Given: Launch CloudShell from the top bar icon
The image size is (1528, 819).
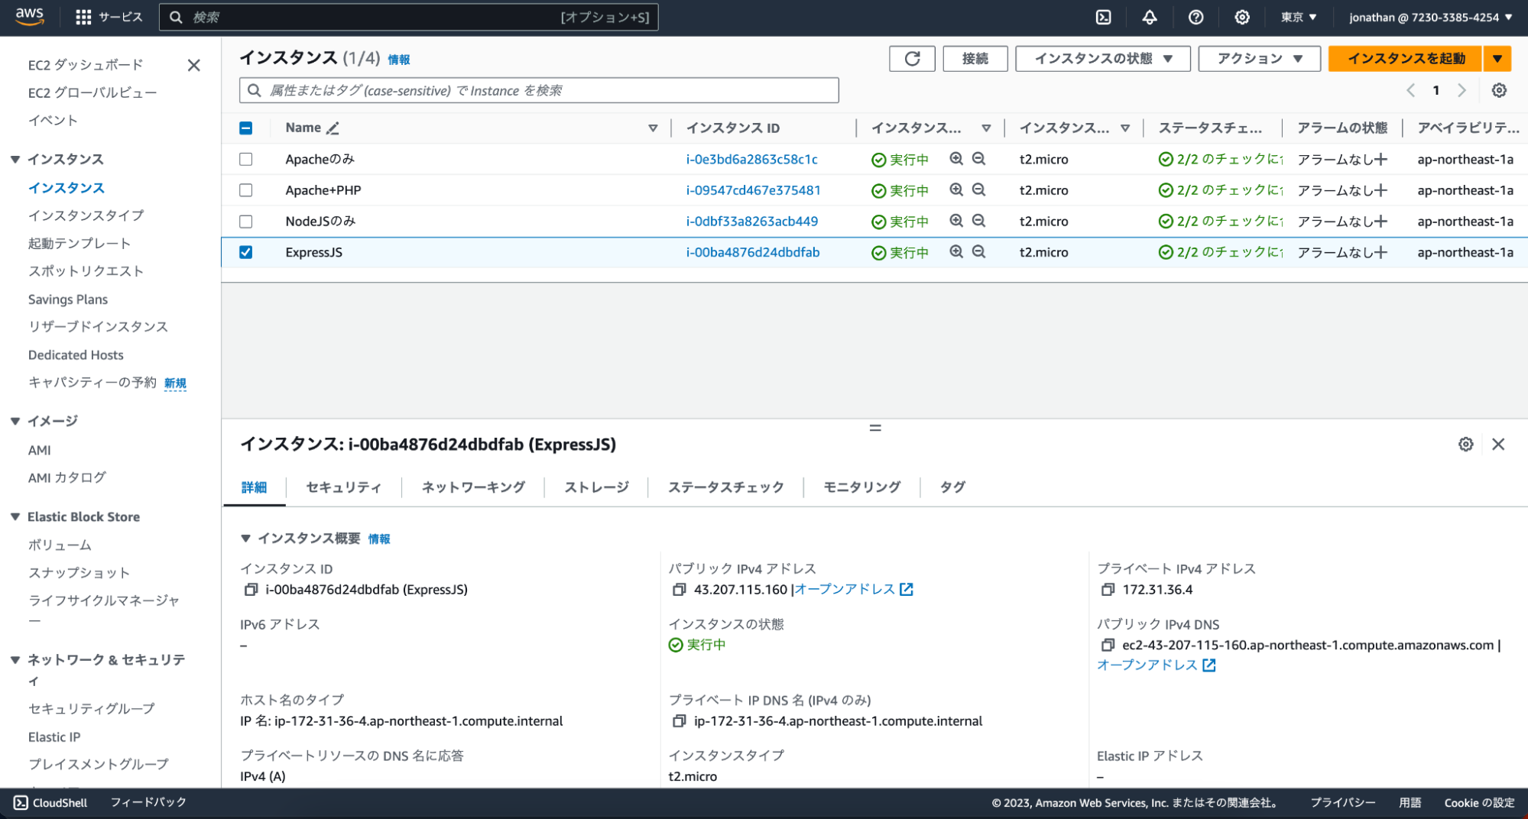Looking at the screenshot, I should (1103, 18).
